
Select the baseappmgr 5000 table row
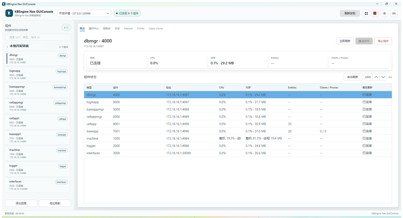238,110
